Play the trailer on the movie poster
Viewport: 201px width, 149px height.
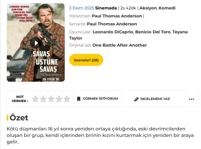pyautogui.click(x=36, y=43)
